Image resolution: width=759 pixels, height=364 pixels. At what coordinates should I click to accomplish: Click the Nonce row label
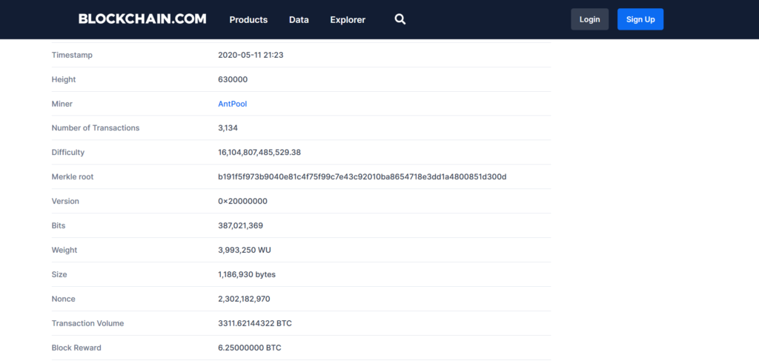(x=64, y=300)
